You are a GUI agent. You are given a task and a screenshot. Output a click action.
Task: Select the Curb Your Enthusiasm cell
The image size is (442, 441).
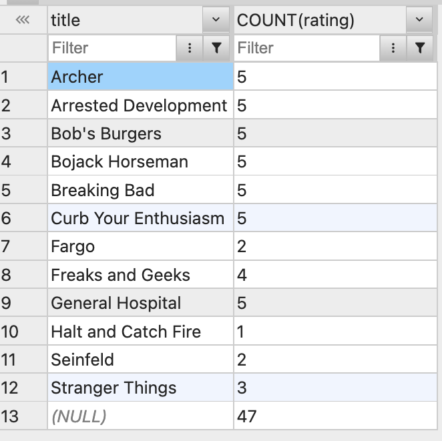tap(140, 218)
